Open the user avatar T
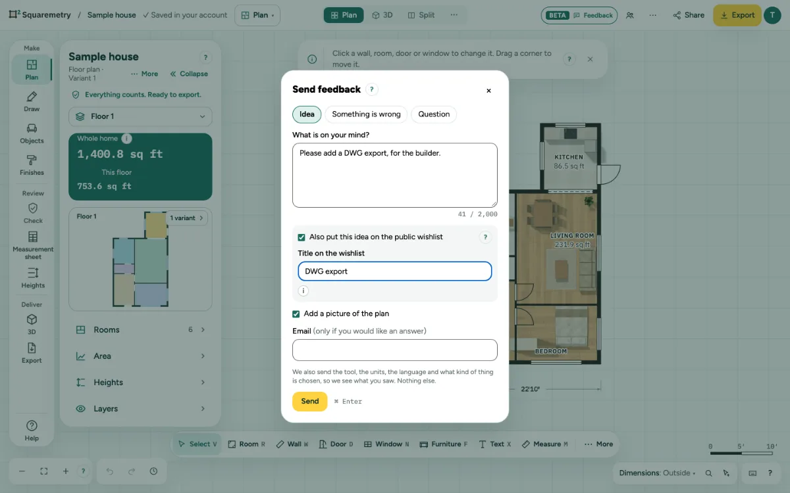790x493 pixels. 772,15
